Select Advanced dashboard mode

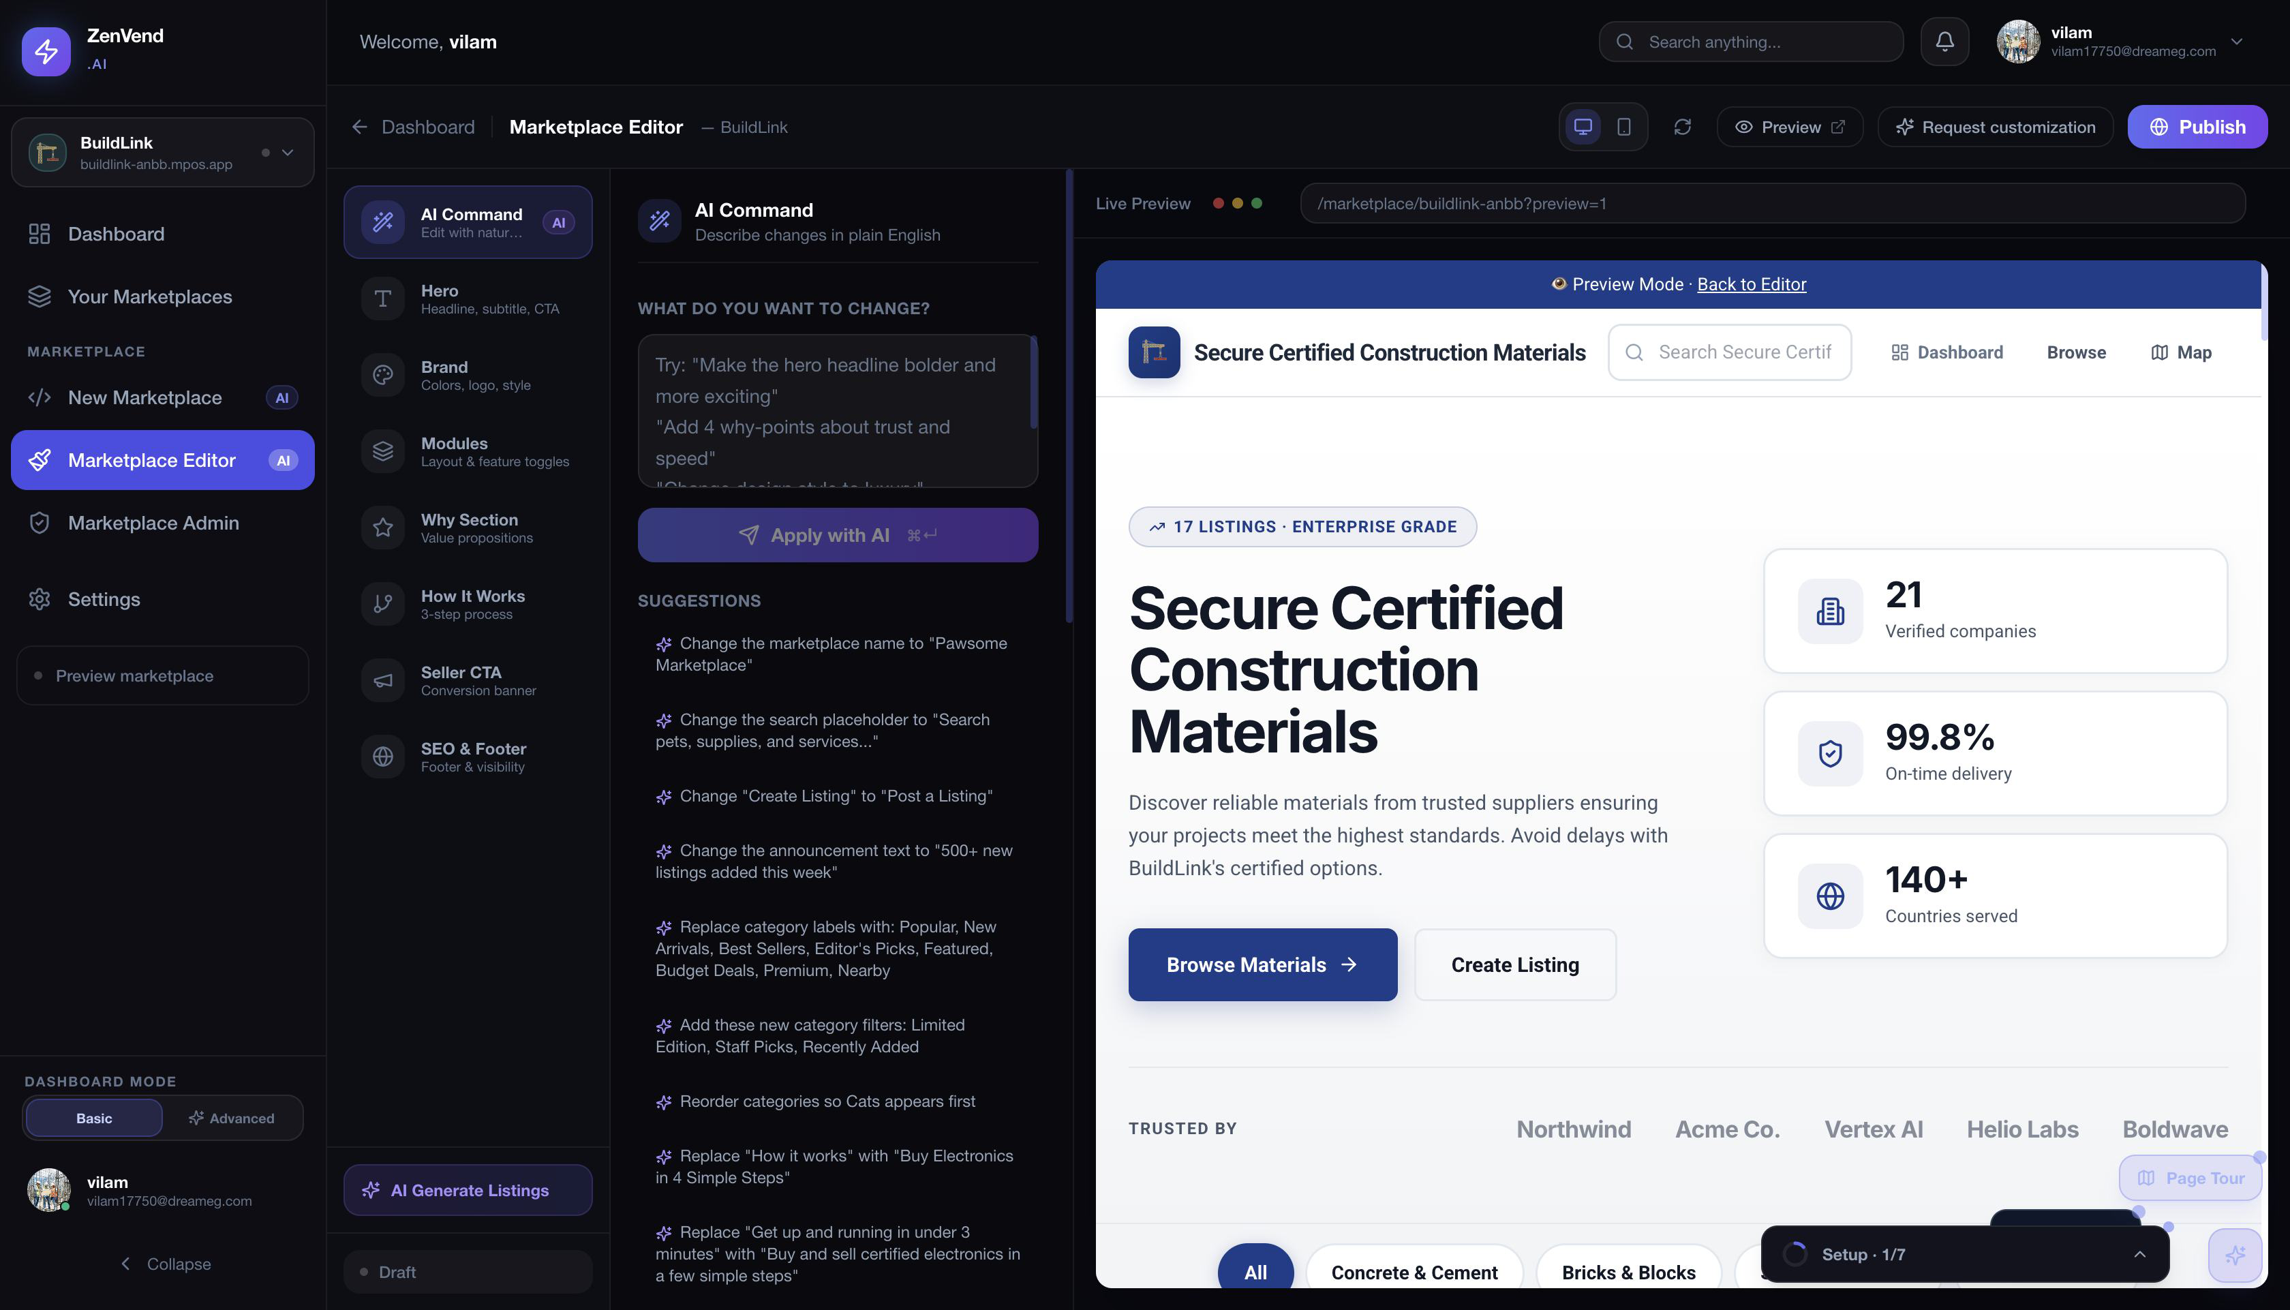click(x=231, y=1118)
